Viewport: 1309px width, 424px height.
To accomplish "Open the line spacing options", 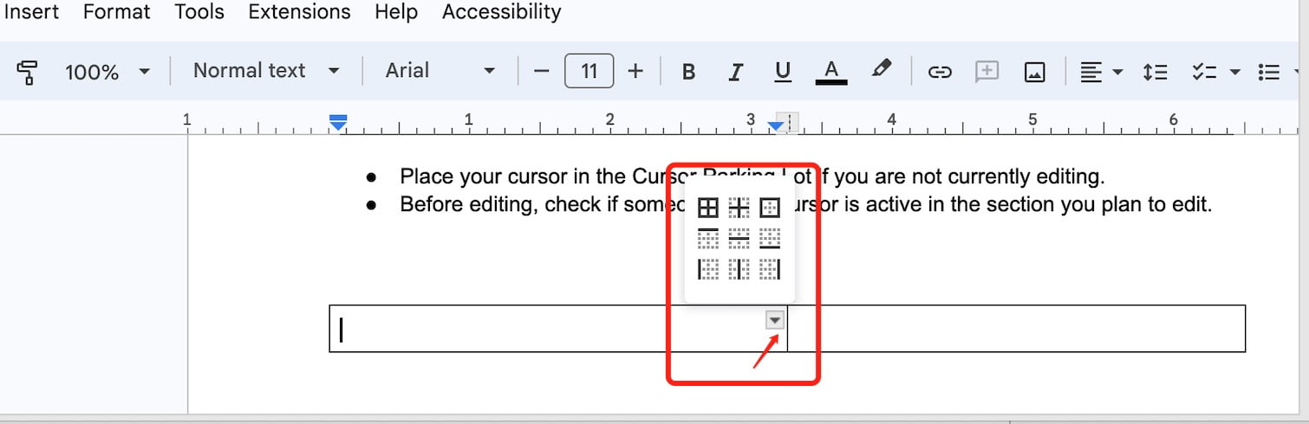I will coord(1155,72).
